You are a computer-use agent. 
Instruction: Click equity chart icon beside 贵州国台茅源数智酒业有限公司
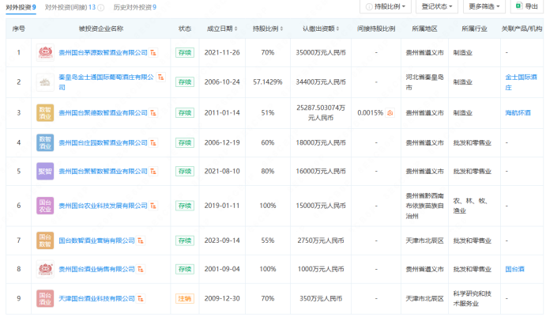pyautogui.click(x=153, y=53)
